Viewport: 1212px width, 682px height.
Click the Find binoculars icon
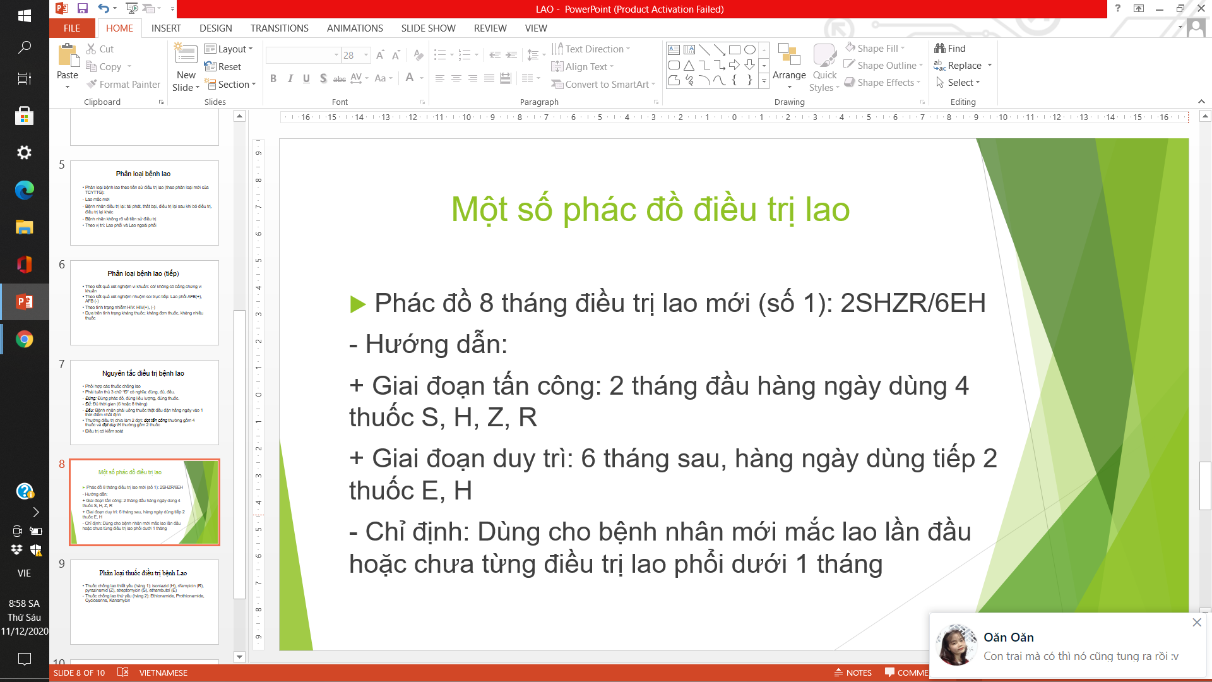(940, 48)
